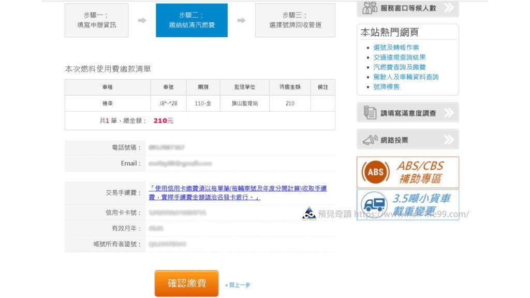This screenshot has width=530, height=298.
Task: Click plate number cell J8*-*28
Action: 168,103
